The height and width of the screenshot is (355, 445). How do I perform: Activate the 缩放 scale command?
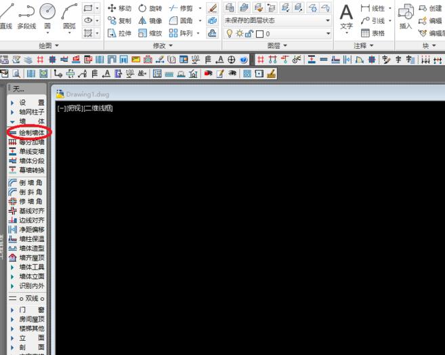(150, 33)
